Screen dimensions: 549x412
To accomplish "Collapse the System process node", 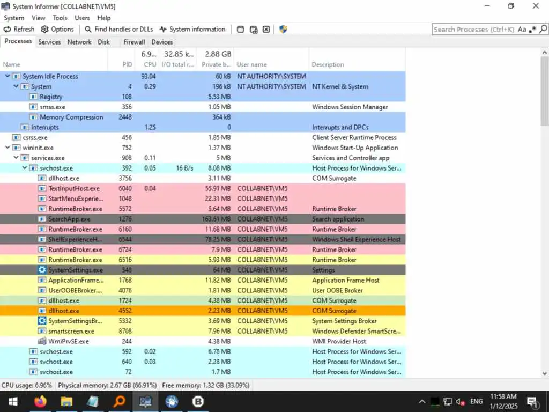I will 16,86.
